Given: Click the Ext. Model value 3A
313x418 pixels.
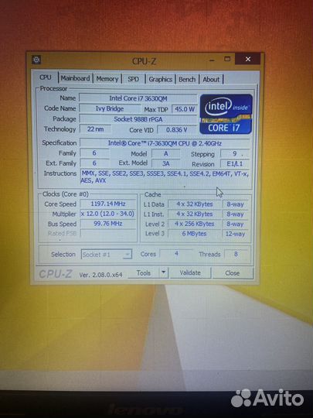Looking at the screenshot, I should [165, 163].
